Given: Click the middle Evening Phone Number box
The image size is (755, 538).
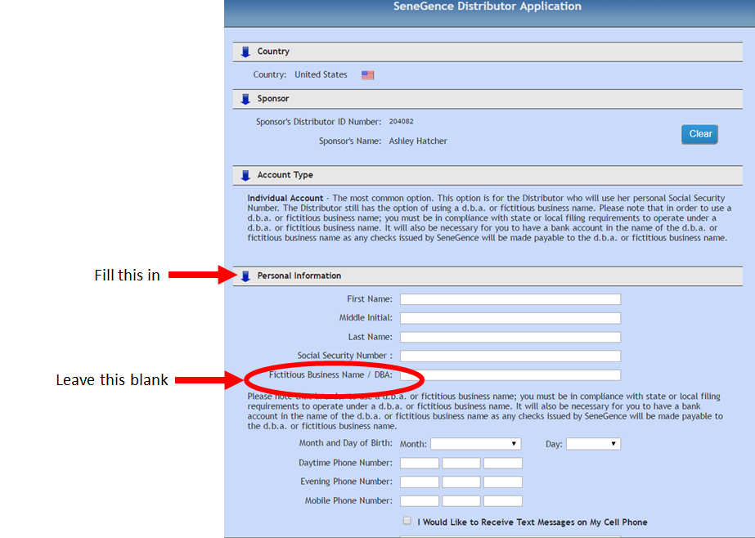Looking at the screenshot, I should click(461, 482).
